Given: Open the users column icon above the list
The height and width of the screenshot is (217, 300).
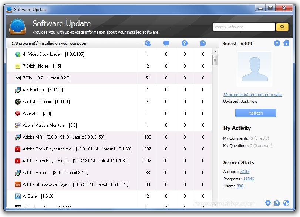Looking at the screenshot, I should click(x=148, y=43).
